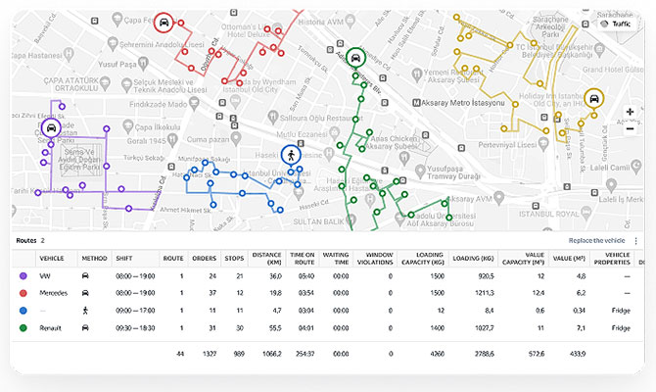This screenshot has height=392, width=656.
Task: Click the blue pedestrian courier marker
Action: tap(289, 155)
